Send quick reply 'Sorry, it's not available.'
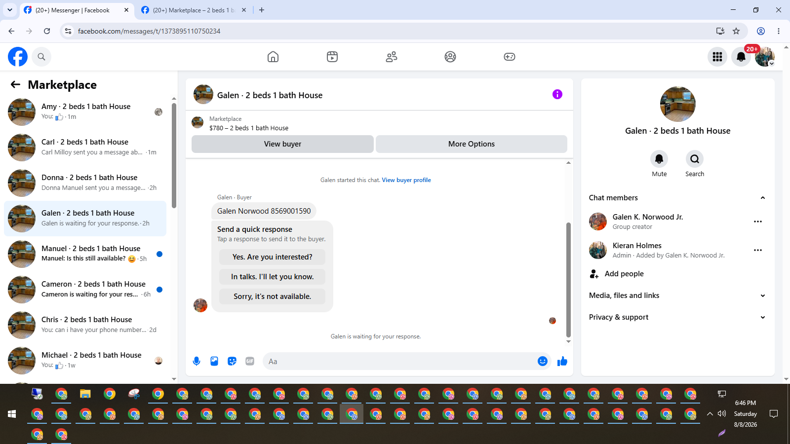The width and height of the screenshot is (790, 444). pyautogui.click(x=273, y=296)
